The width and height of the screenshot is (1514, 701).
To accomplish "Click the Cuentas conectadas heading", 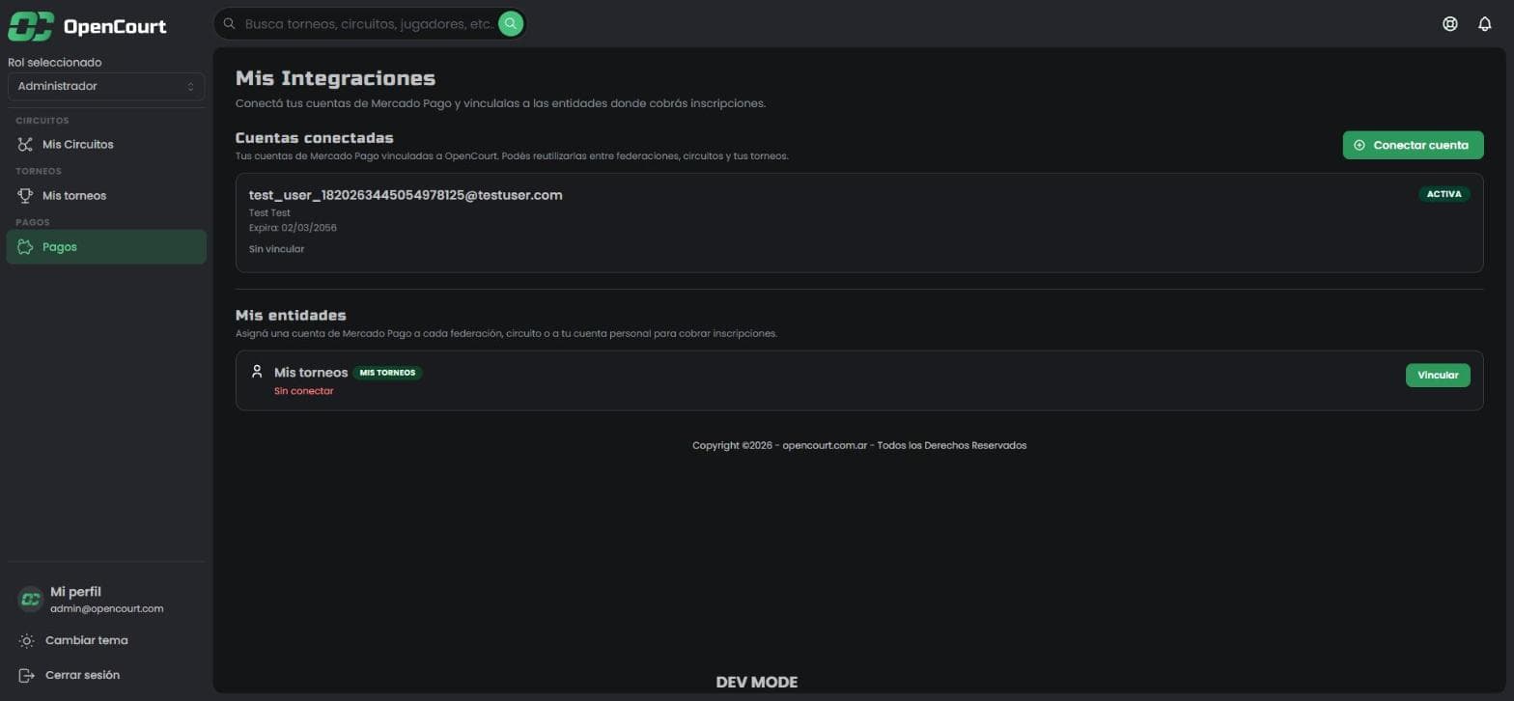I will 315,138.
